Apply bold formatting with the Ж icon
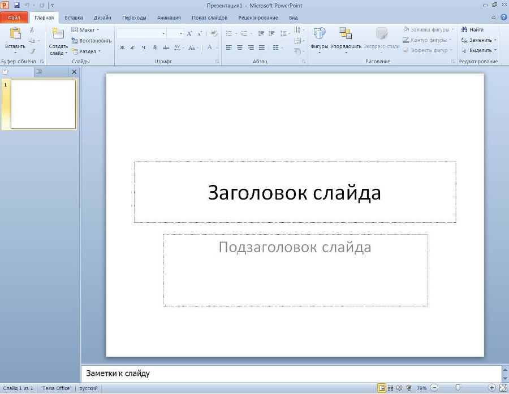Viewport: 509px width, 394px height. pos(122,47)
